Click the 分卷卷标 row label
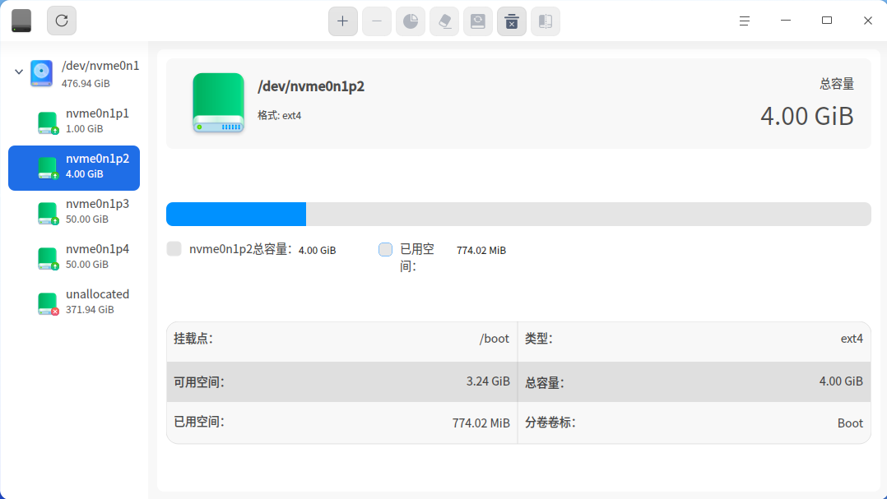Image resolution: width=887 pixels, height=499 pixels. 550,423
